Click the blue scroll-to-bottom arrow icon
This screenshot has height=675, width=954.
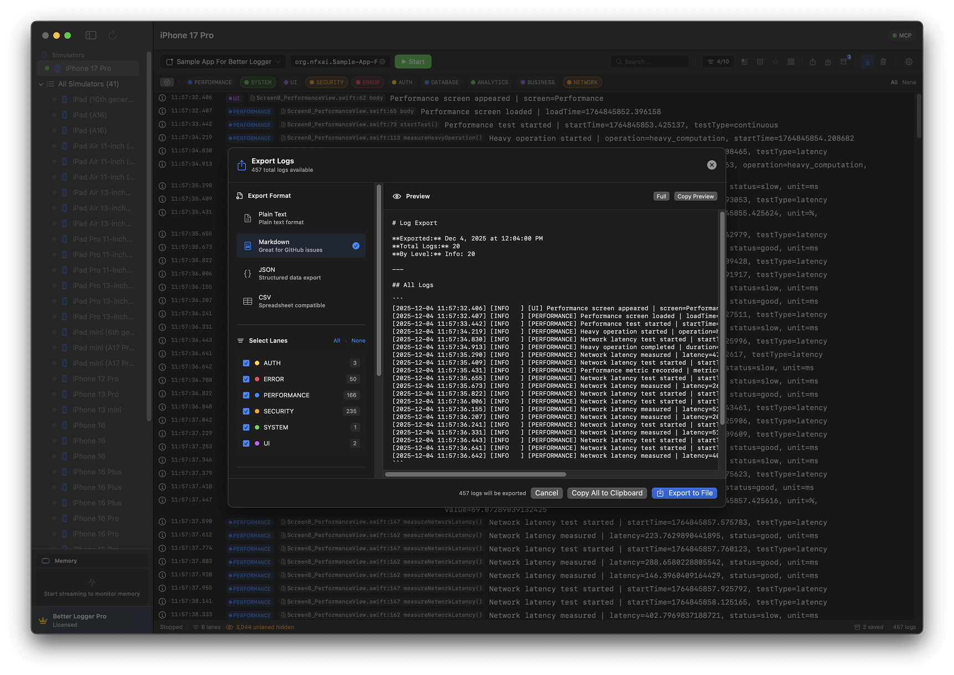[867, 62]
